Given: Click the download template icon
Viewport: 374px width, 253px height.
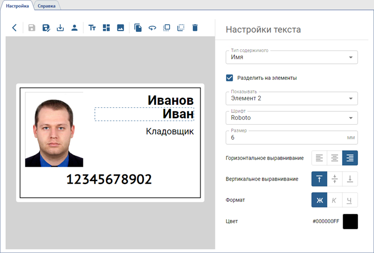Looking at the screenshot, I should tap(60, 28).
